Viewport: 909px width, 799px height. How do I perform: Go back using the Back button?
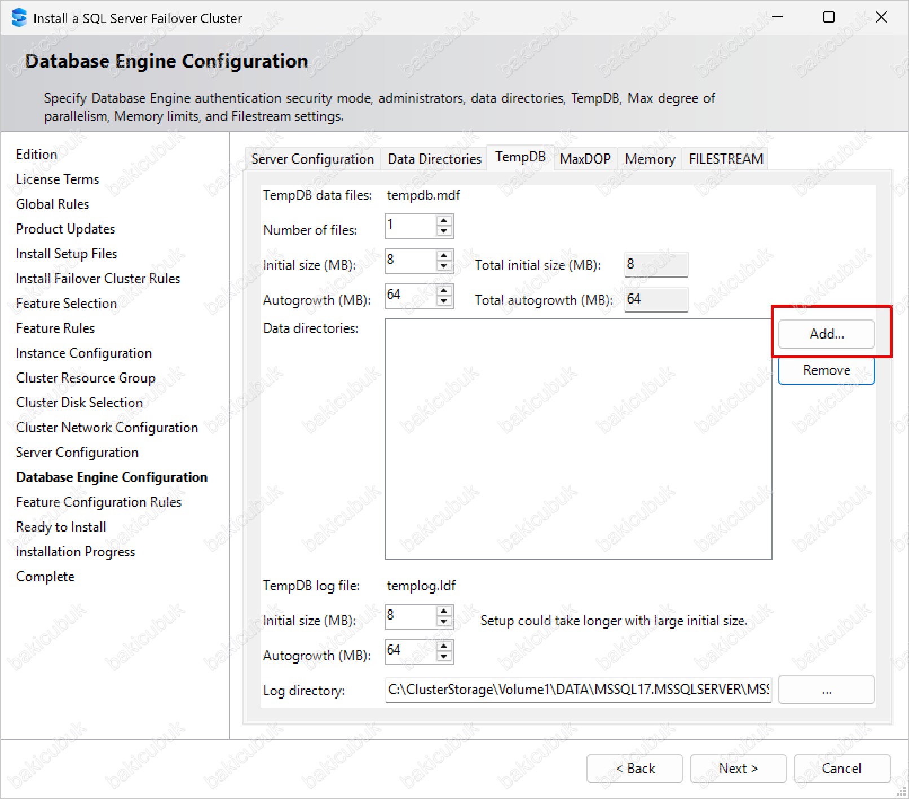(x=635, y=769)
